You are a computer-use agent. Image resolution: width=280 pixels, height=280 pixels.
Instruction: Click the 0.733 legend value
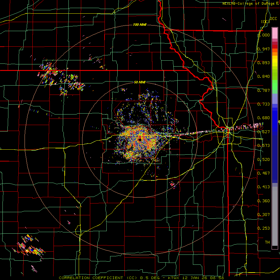pyautogui.click(x=264, y=104)
